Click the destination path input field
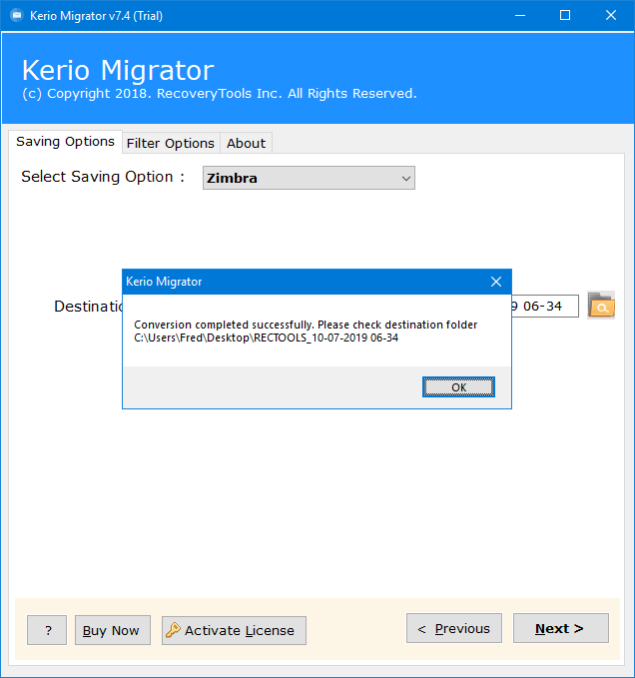635x678 pixels. (545, 307)
